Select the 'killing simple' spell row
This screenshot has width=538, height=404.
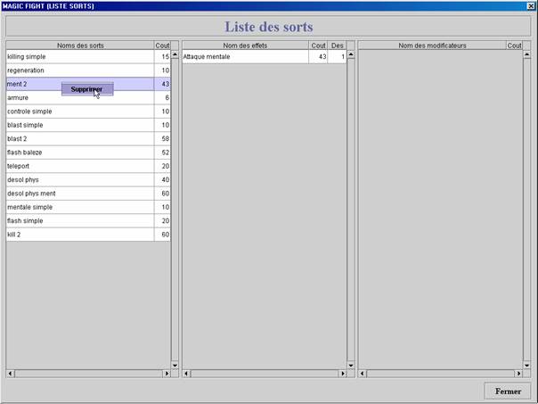[x=88, y=57]
